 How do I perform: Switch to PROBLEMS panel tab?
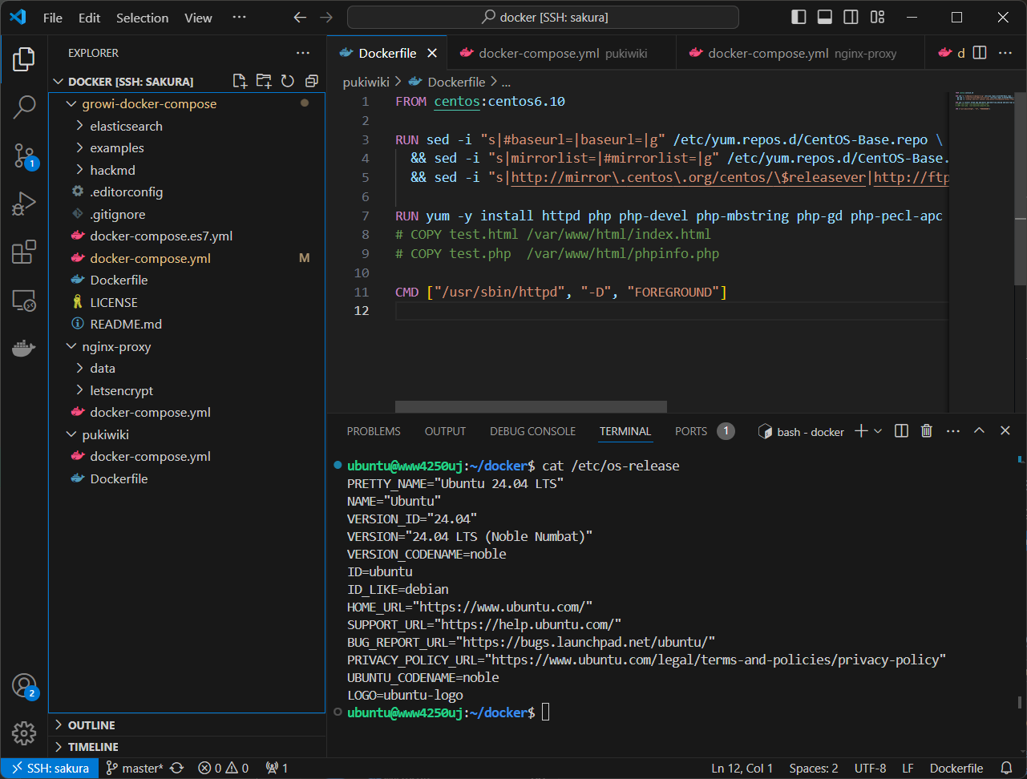pyautogui.click(x=374, y=431)
